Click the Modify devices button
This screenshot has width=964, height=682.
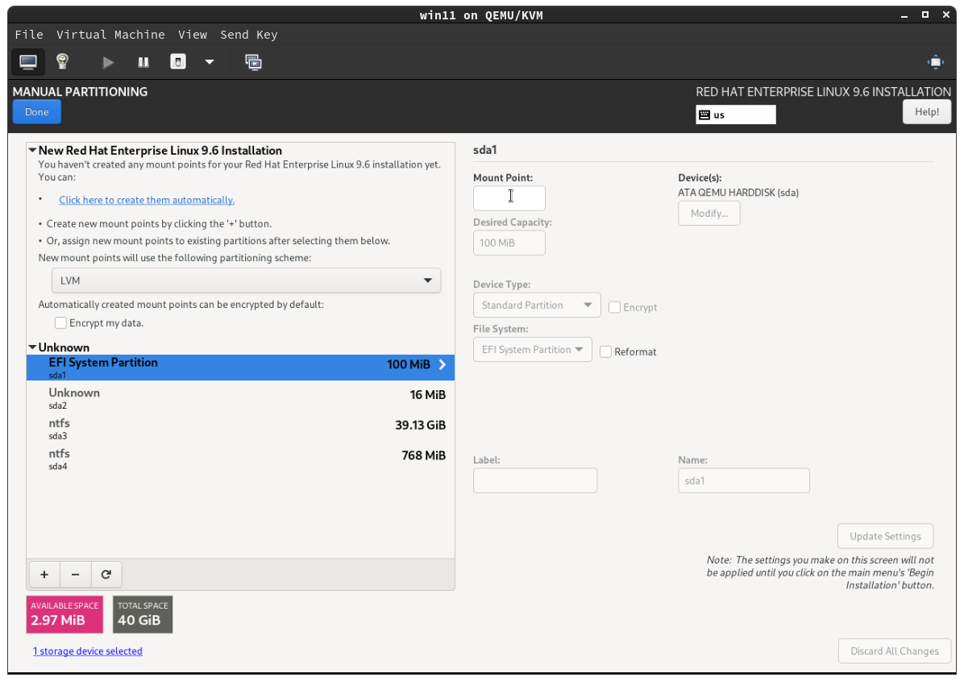tap(708, 214)
